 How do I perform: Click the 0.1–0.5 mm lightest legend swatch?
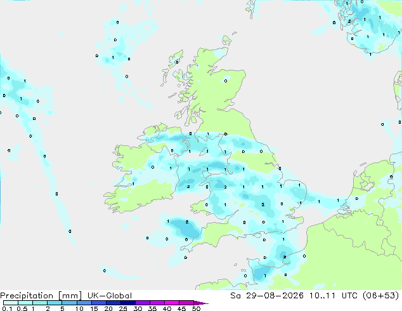11,303
